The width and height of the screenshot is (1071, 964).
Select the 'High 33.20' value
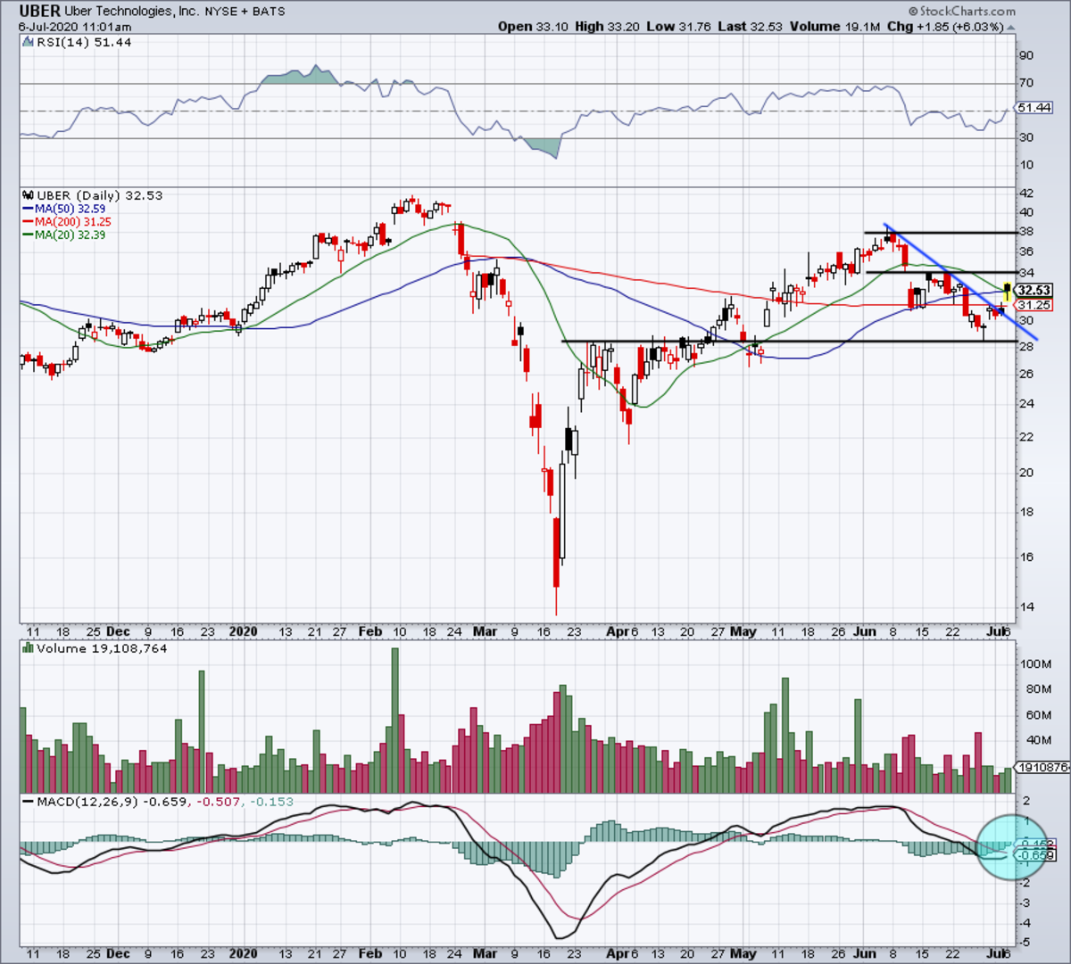point(608,27)
